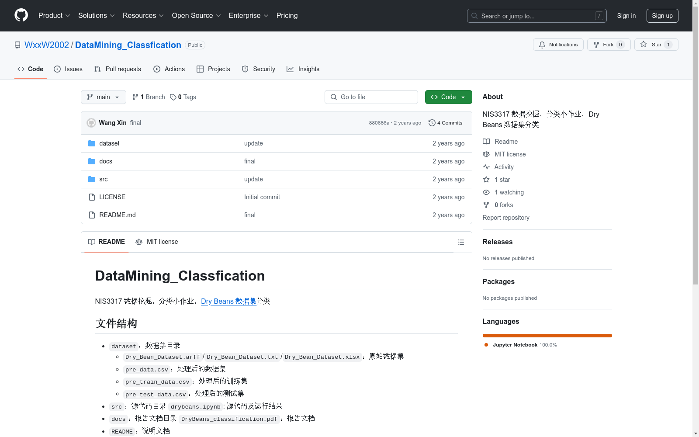Open the Projects tab
699x437 pixels.
213,69
